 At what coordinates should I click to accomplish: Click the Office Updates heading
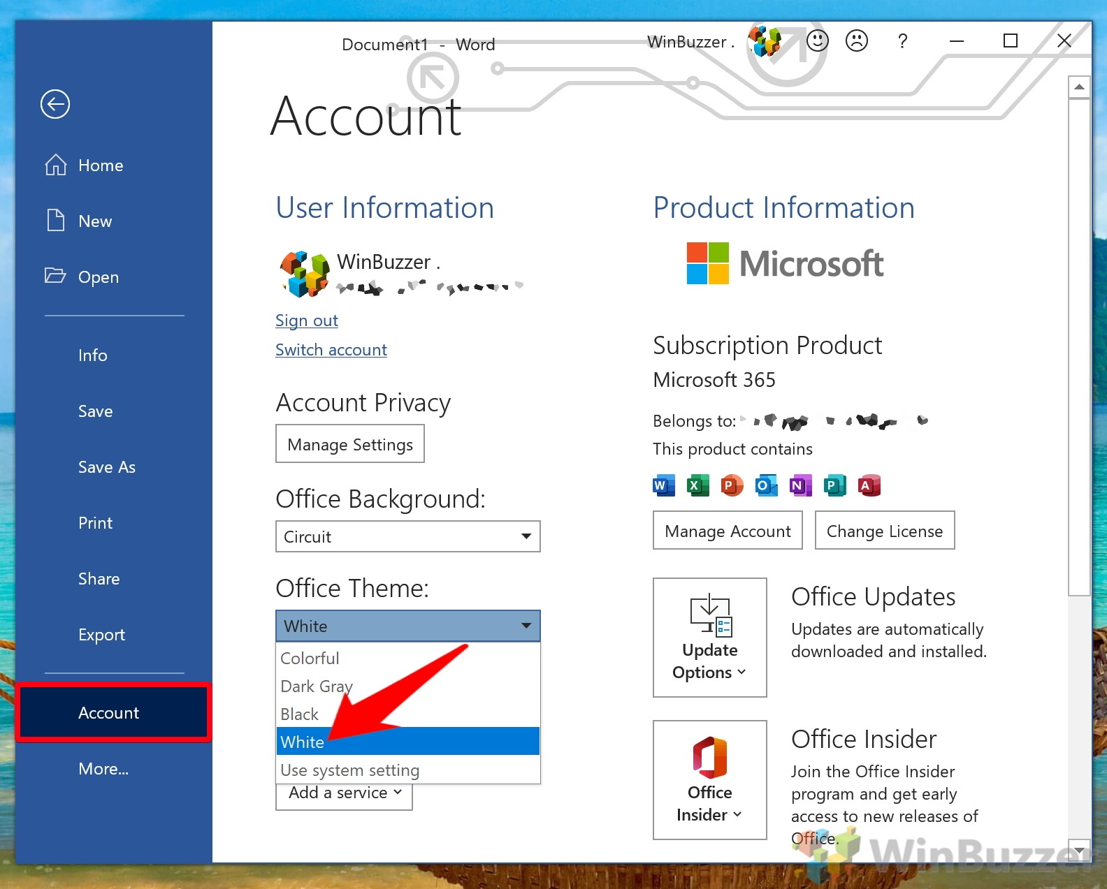[x=873, y=597]
